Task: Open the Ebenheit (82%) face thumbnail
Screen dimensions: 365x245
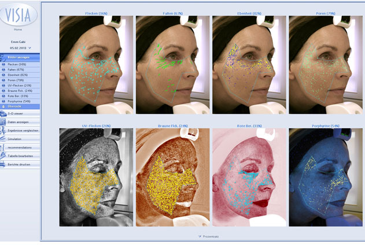Action: pyautogui.click(x=249, y=65)
